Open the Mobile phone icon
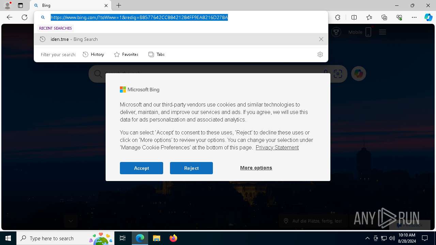The height and width of the screenshot is (245, 436). coord(368,32)
